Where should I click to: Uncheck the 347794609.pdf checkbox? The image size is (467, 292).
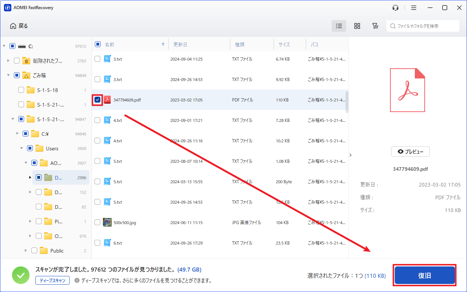pyautogui.click(x=97, y=100)
